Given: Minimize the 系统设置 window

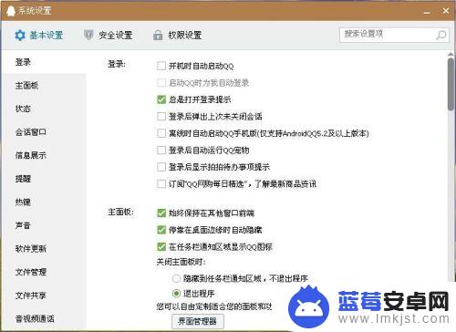Looking at the screenshot, I should 427,12.
